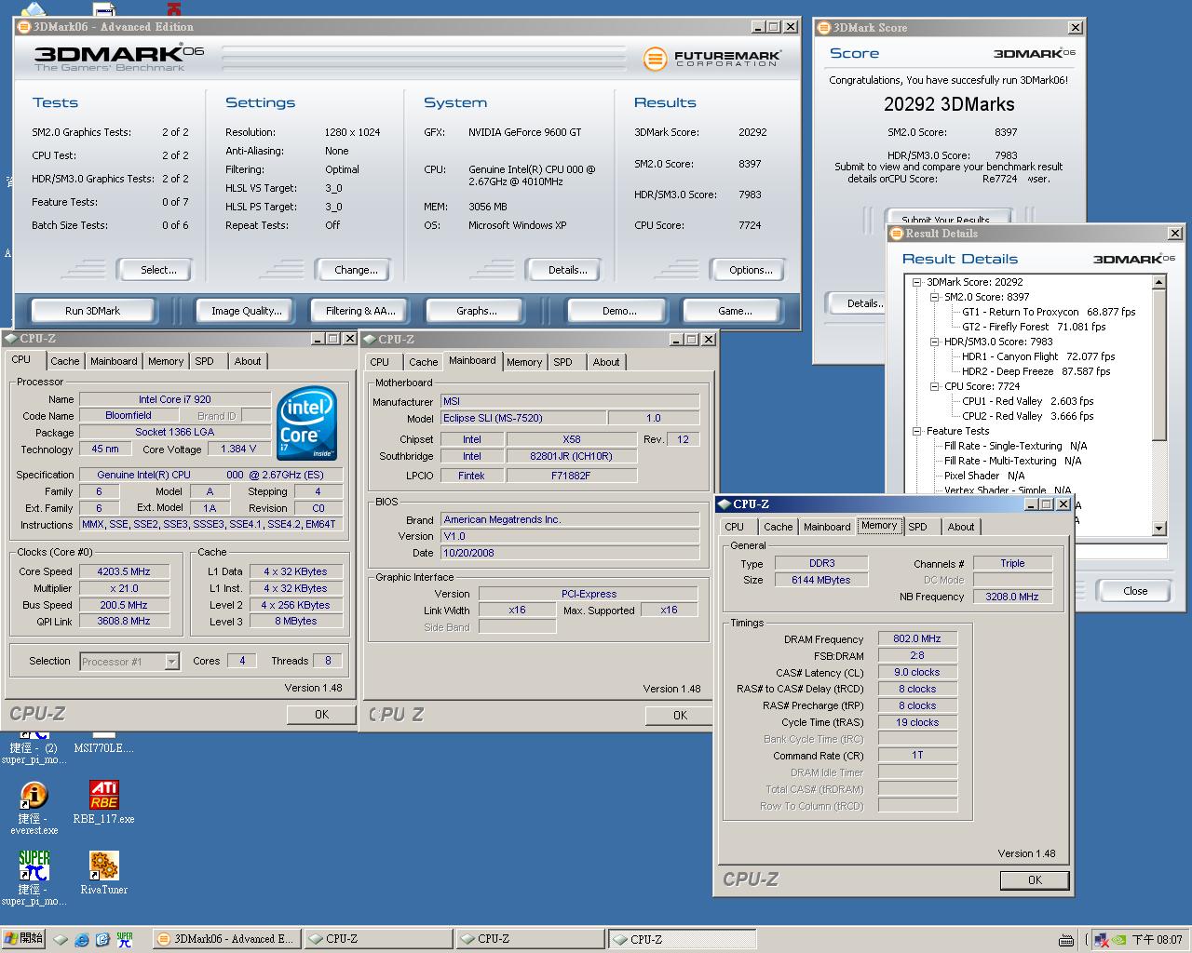Select HDR2 - Deep Freeze row
This screenshot has width=1192, height=953.
(1036, 371)
